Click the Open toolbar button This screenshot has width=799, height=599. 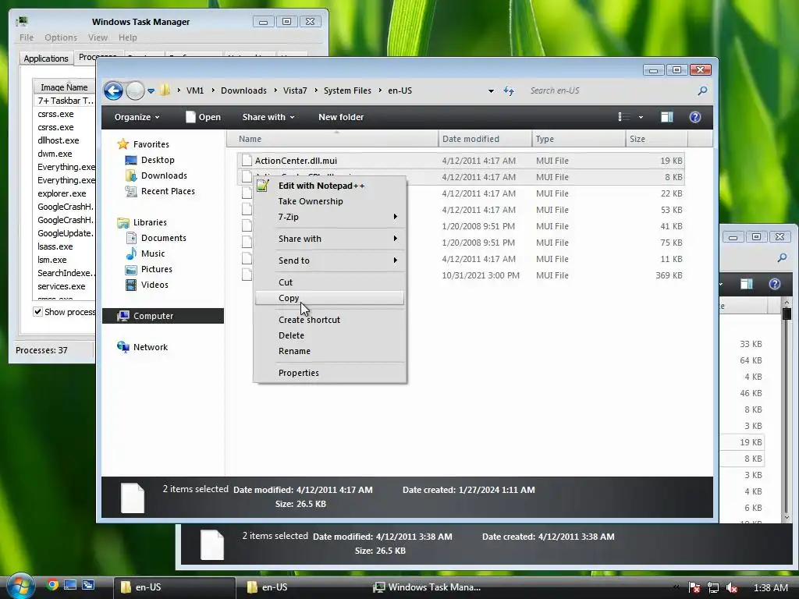pos(203,117)
